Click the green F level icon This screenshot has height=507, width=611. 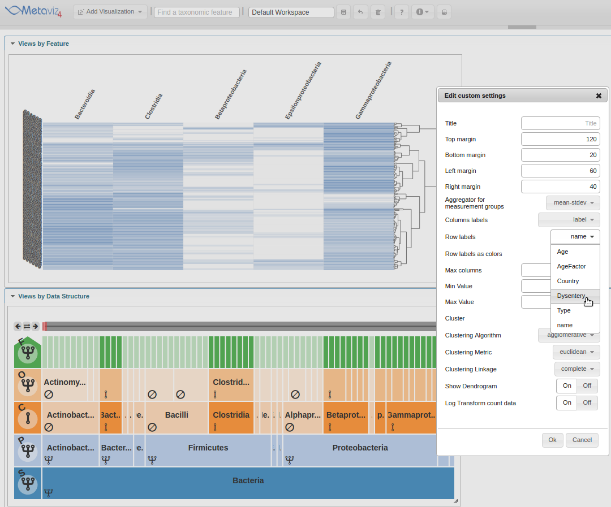(x=28, y=352)
